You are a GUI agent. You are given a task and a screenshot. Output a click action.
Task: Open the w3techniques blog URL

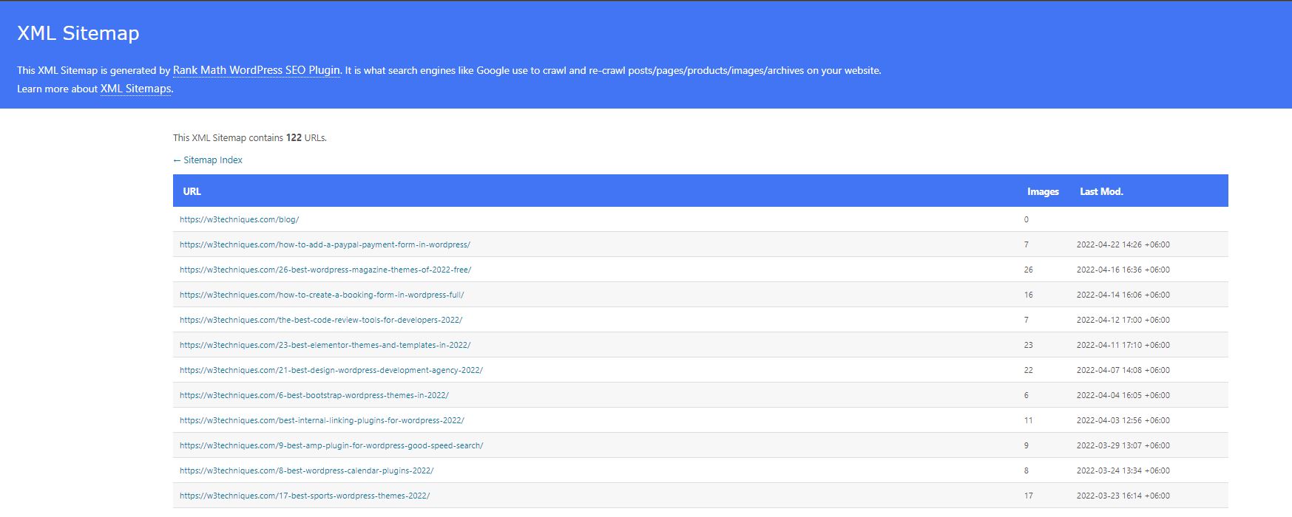(239, 219)
